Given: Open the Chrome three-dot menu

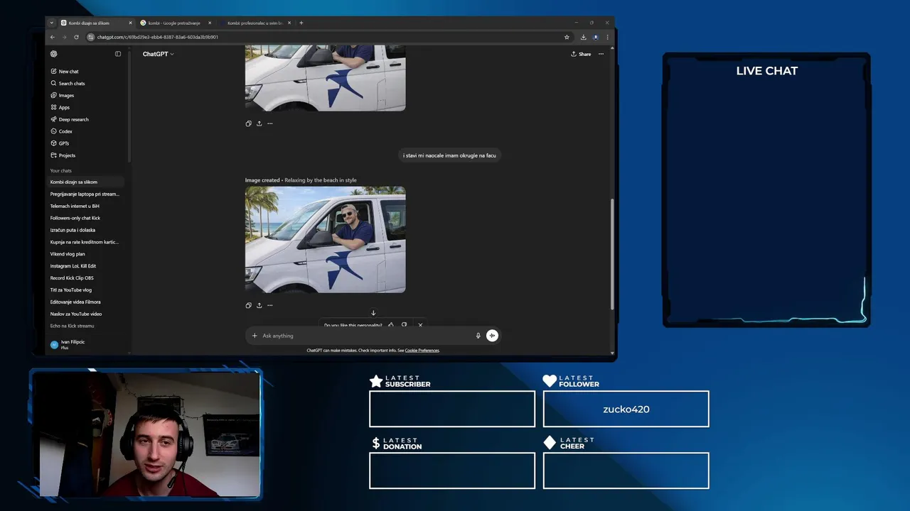Looking at the screenshot, I should (607, 37).
